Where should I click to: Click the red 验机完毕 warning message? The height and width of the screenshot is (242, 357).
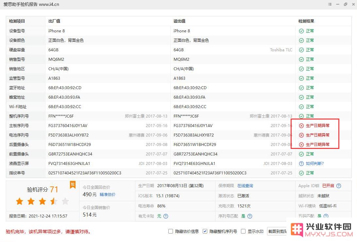coord(49,232)
